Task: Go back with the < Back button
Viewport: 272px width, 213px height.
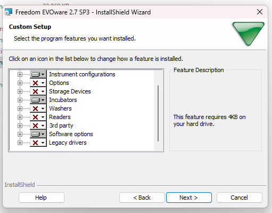Action: [142, 198]
